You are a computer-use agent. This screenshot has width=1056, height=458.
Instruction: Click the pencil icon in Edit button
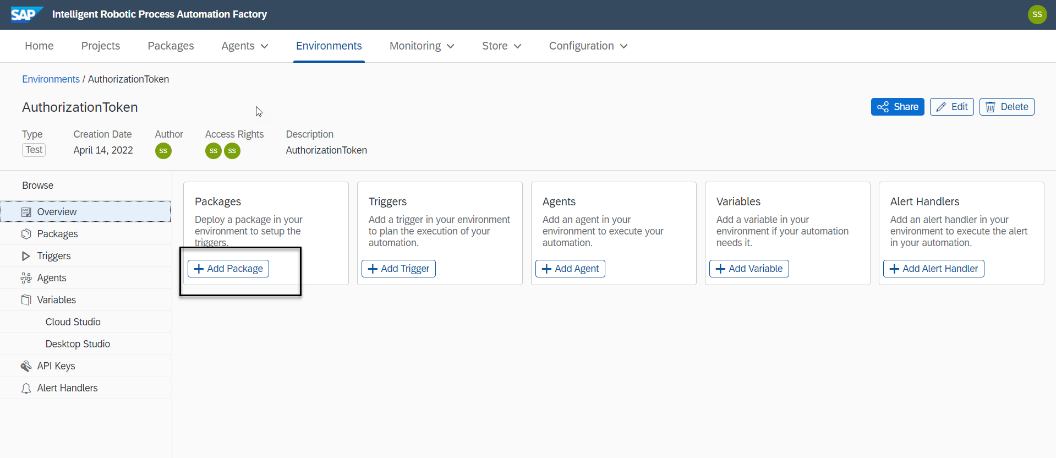(x=942, y=107)
